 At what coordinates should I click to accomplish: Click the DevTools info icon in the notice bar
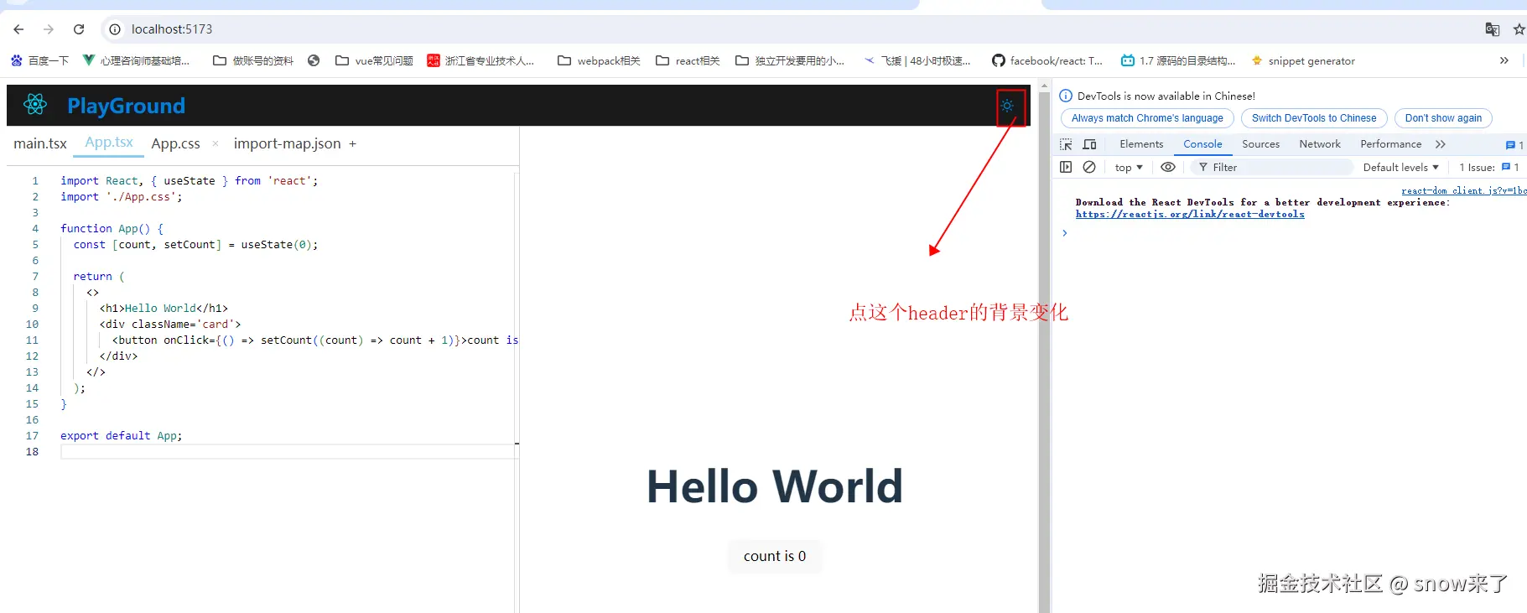pos(1066,96)
